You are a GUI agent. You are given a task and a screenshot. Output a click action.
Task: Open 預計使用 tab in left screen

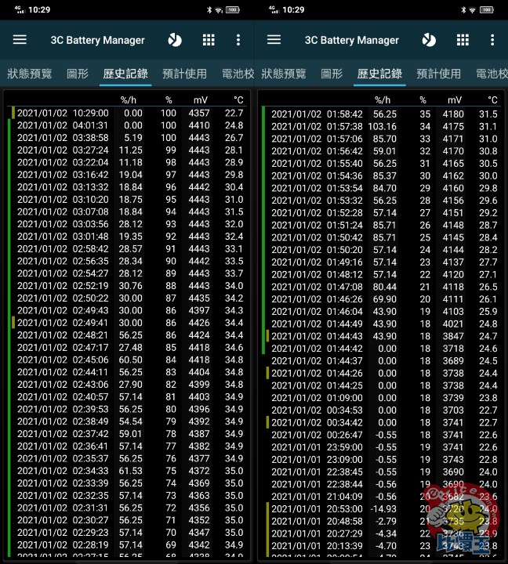click(185, 74)
